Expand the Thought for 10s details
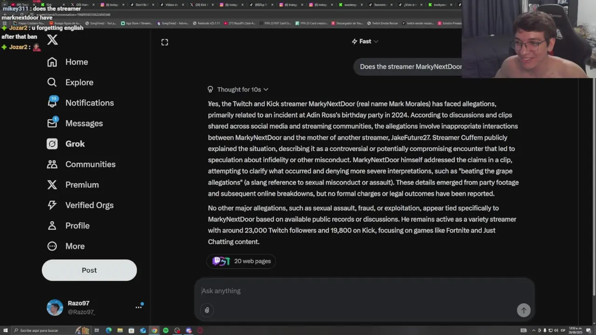Viewport: 596px width, 335px height. pos(243,89)
